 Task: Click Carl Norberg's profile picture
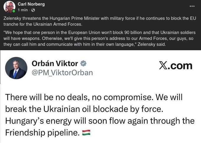(9, 7)
